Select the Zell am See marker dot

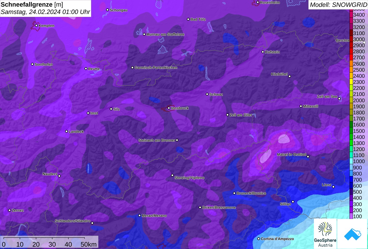pyautogui.click(x=339, y=99)
